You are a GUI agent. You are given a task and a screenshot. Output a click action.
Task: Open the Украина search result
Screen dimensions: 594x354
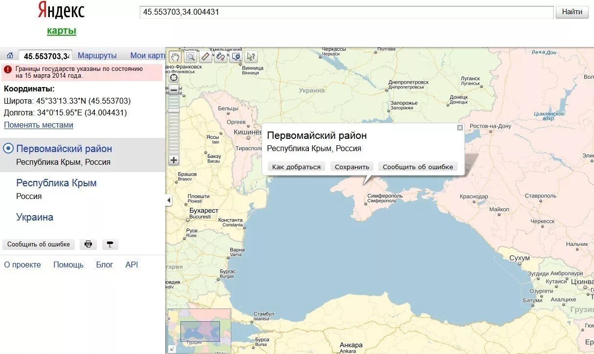[35, 217]
